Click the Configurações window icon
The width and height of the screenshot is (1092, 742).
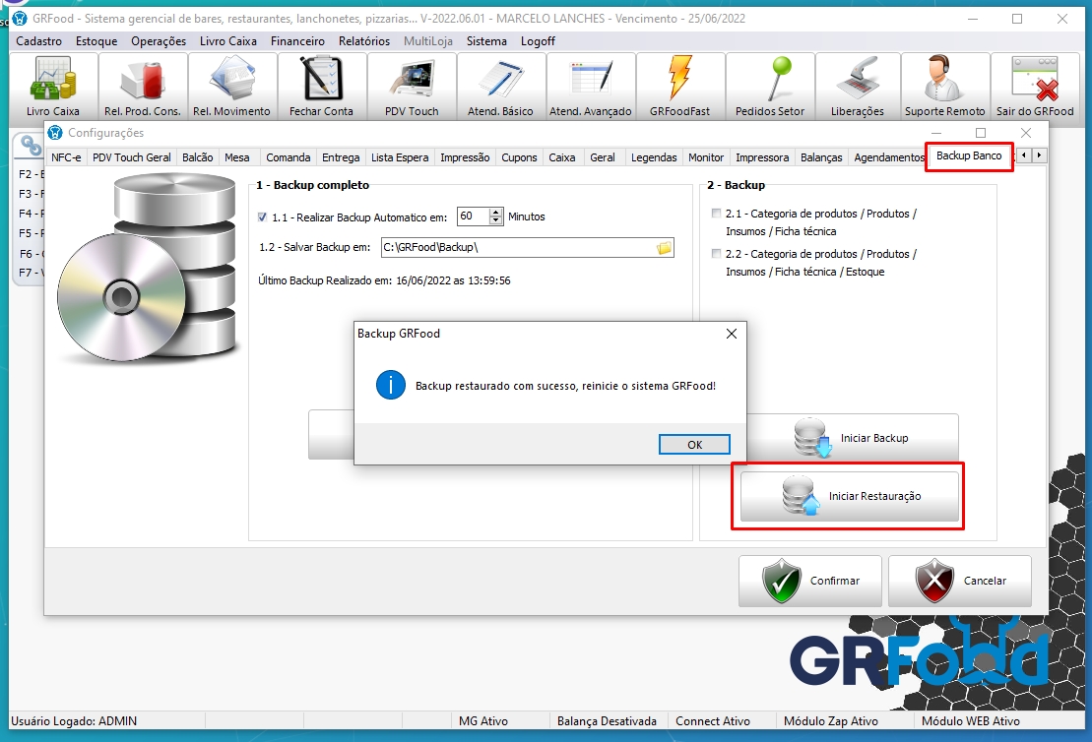[x=55, y=132]
